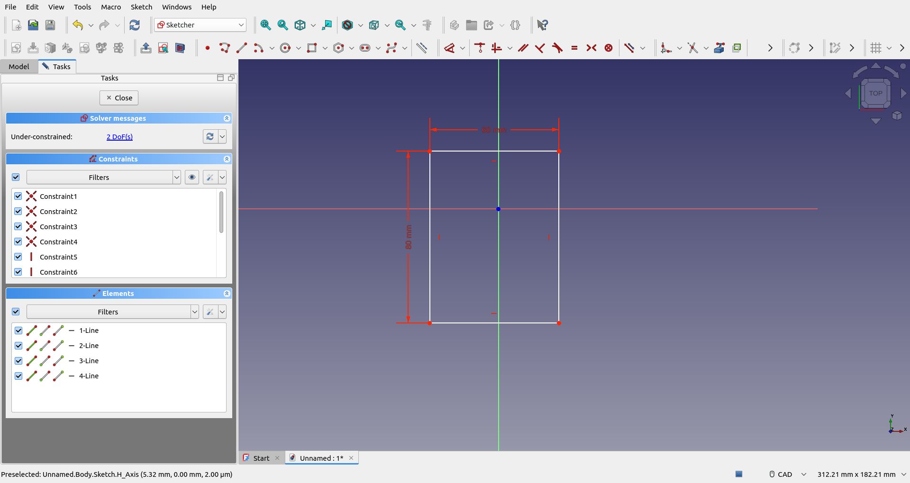
Task: Select the Rectangle tool
Action: point(312,48)
